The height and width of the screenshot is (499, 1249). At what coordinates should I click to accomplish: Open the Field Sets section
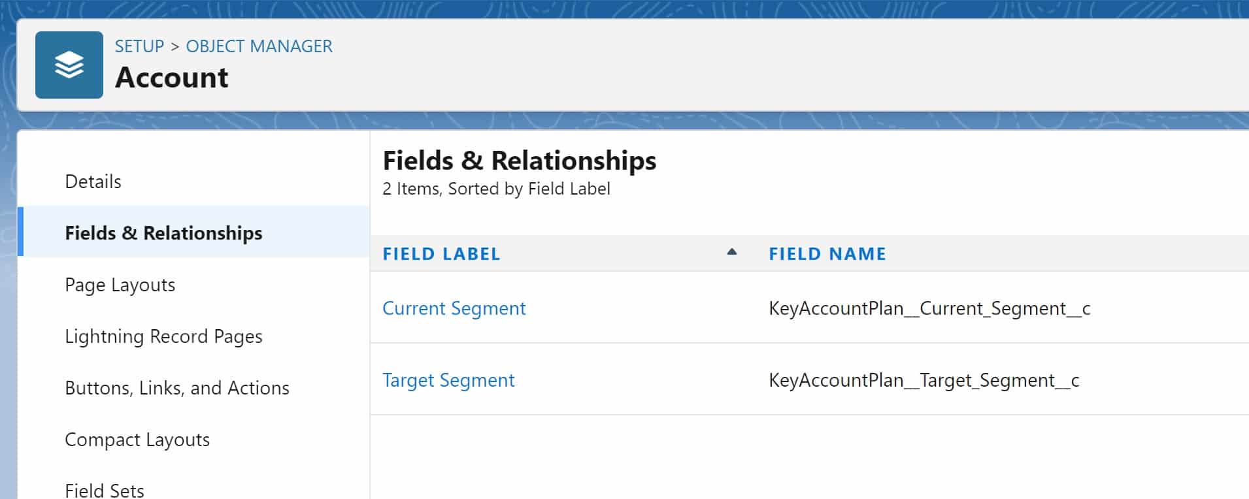pyautogui.click(x=105, y=489)
